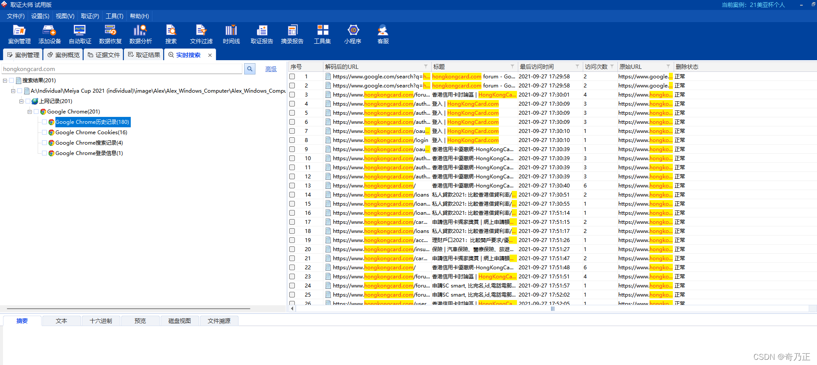Screen dimensions: 817x365
Task: Open 数据恢复 tool
Action: click(110, 34)
